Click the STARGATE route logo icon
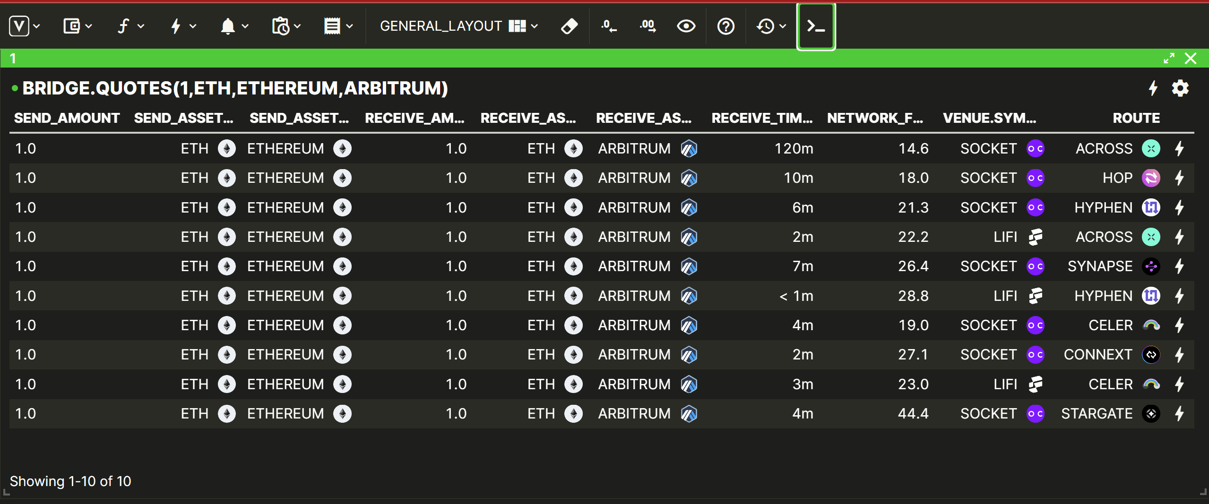Viewport: 1209px width, 504px height. click(1151, 414)
